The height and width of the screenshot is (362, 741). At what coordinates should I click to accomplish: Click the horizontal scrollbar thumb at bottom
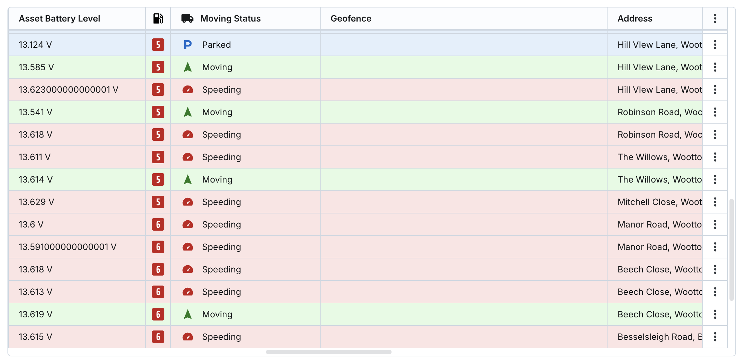click(328, 352)
